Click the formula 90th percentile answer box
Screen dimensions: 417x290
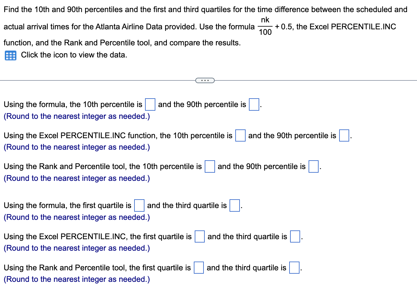(x=254, y=104)
